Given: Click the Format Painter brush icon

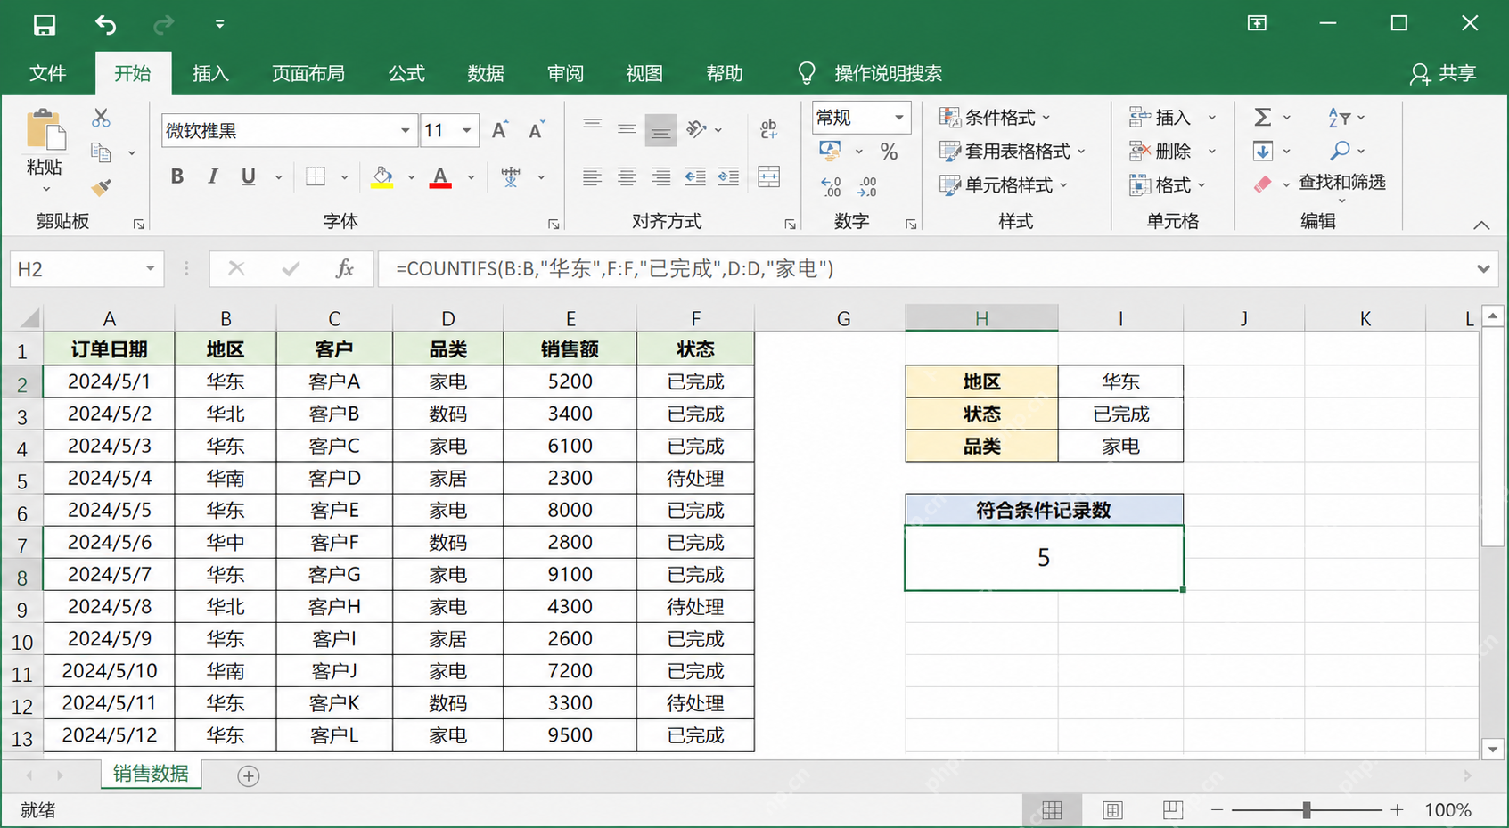Looking at the screenshot, I should (101, 187).
